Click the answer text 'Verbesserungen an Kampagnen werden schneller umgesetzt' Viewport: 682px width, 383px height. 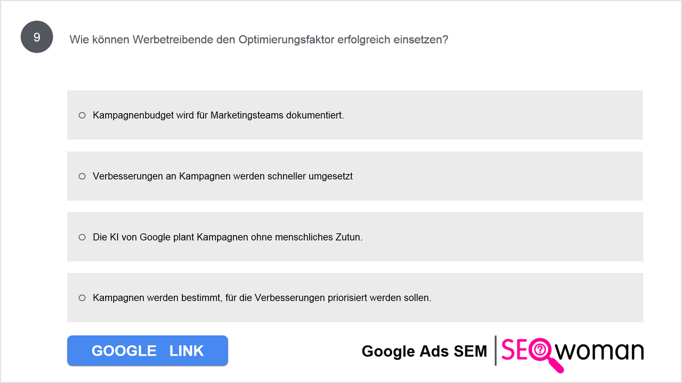click(223, 176)
